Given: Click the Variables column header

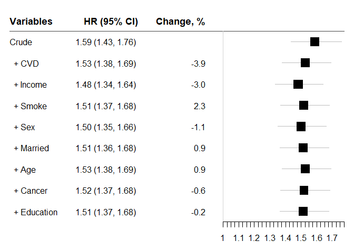Looking at the screenshot, I should pyautogui.click(x=31, y=22).
